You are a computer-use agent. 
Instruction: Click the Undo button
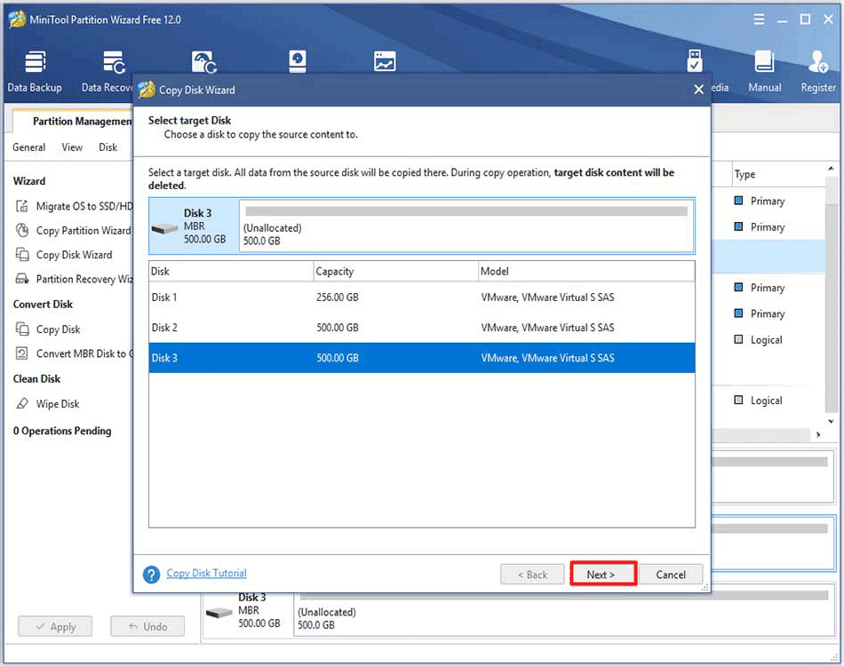(147, 627)
